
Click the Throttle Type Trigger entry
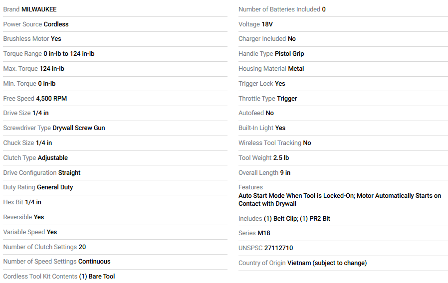pos(267,98)
